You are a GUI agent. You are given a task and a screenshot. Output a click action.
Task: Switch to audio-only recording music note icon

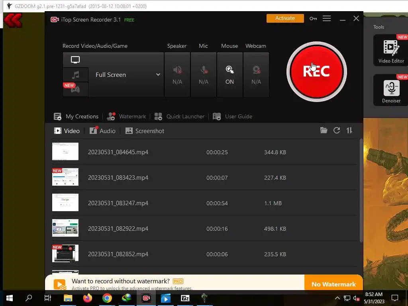[75, 75]
